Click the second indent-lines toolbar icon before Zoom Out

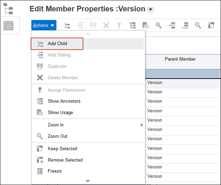coord(185,25)
